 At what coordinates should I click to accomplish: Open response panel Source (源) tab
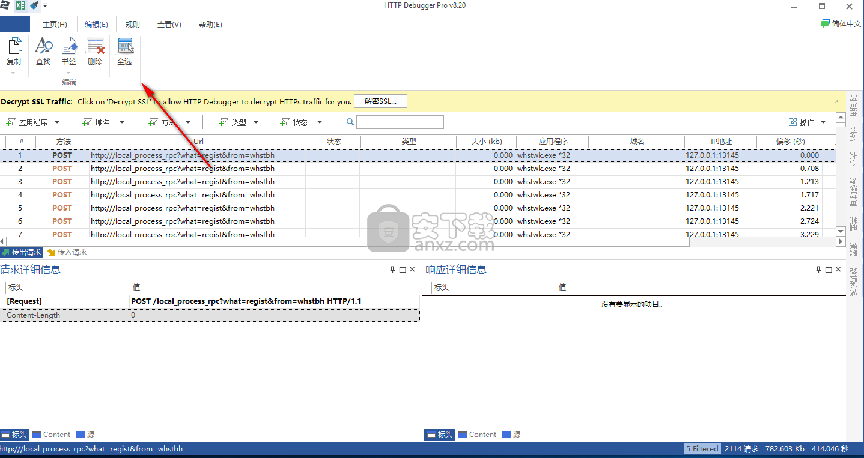[511, 434]
